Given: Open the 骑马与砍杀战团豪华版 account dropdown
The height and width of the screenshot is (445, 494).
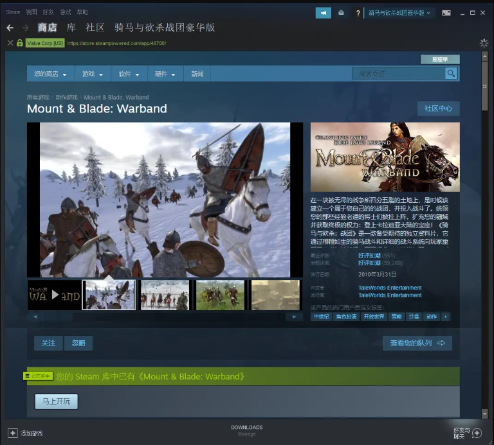Looking at the screenshot, I should [x=401, y=13].
